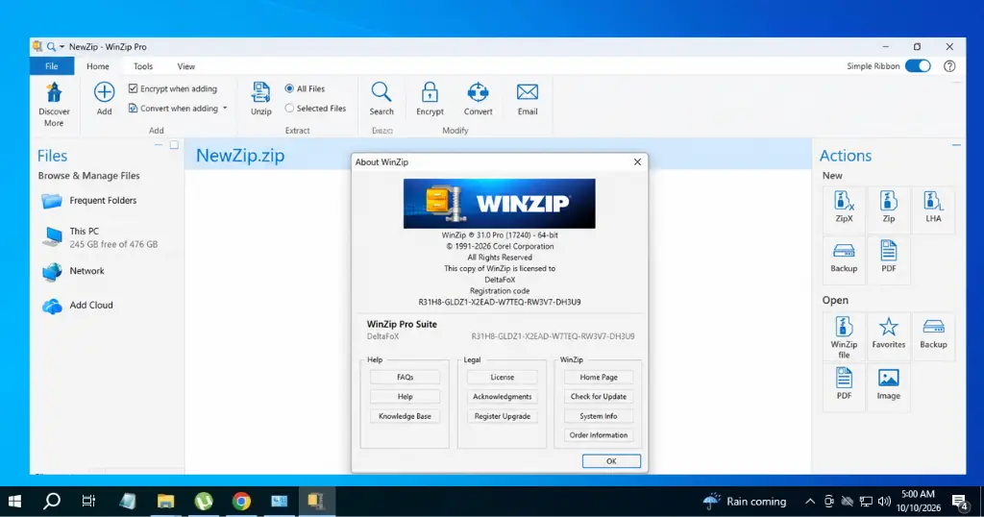Open quick access toolbar dropdown arrow
This screenshot has width=984, height=517.
tap(61, 47)
